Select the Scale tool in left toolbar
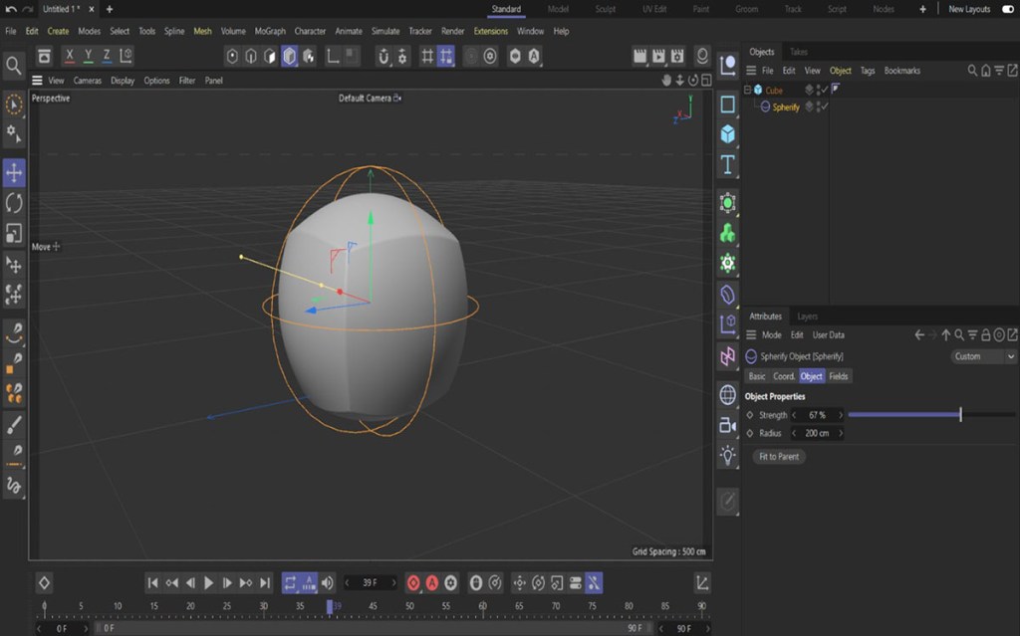1020x636 pixels. tap(14, 233)
